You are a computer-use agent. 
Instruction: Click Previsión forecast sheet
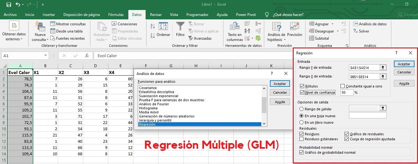point(294,30)
